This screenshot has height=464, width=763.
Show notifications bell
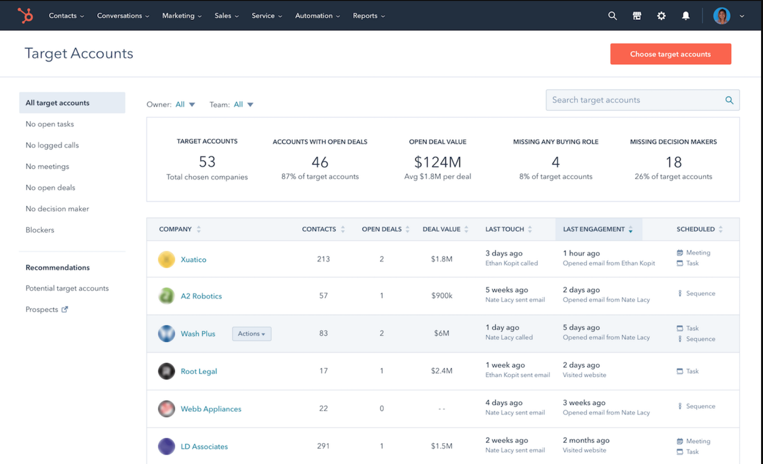pyautogui.click(x=686, y=16)
